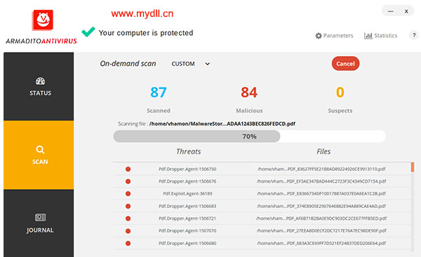Click file path PDF_374E8905E2907646882E94A889CAE4AD.pdf
This screenshot has width=421, height=257.
click(x=321, y=207)
